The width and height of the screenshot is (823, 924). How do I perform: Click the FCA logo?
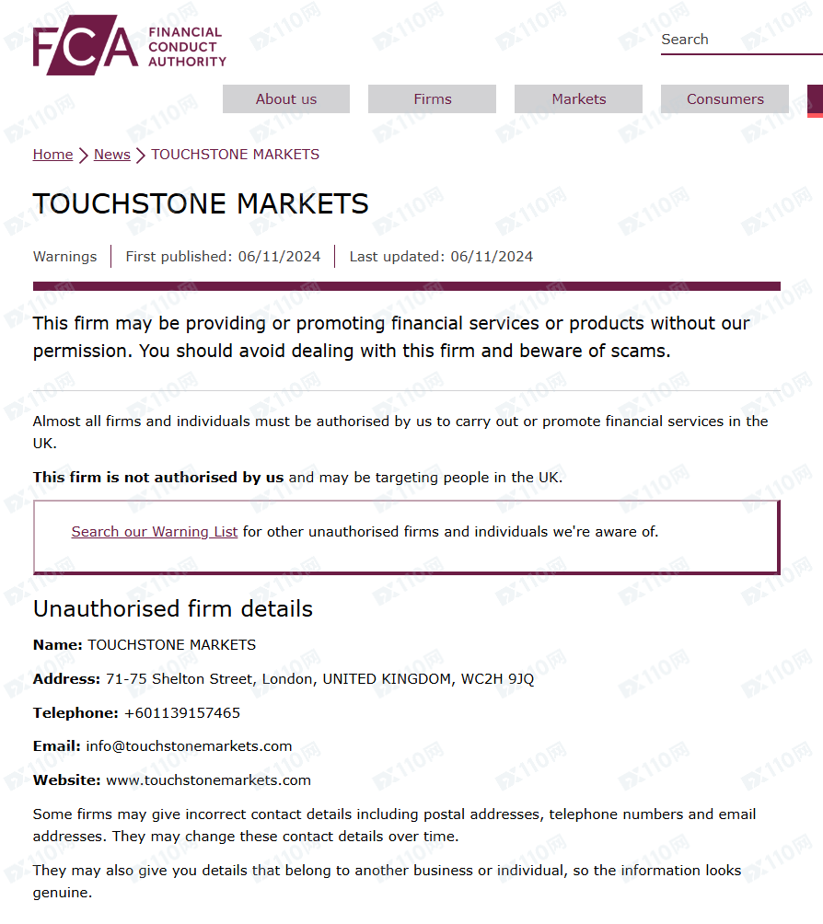click(x=129, y=45)
